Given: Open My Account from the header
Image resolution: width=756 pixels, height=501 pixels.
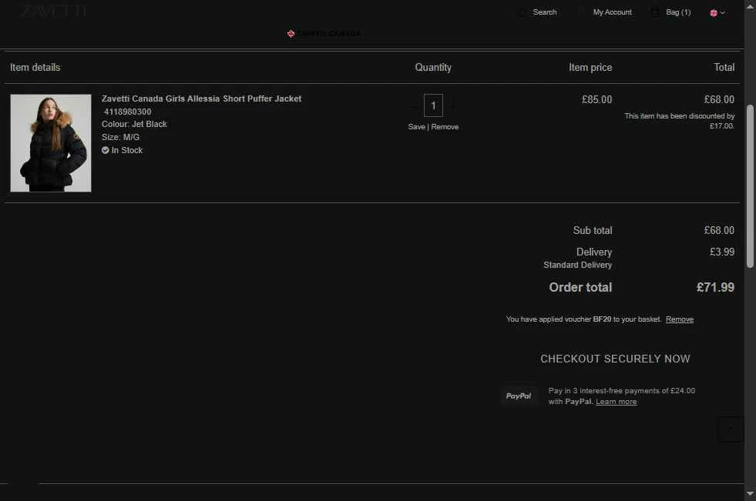Looking at the screenshot, I should pyautogui.click(x=612, y=12).
